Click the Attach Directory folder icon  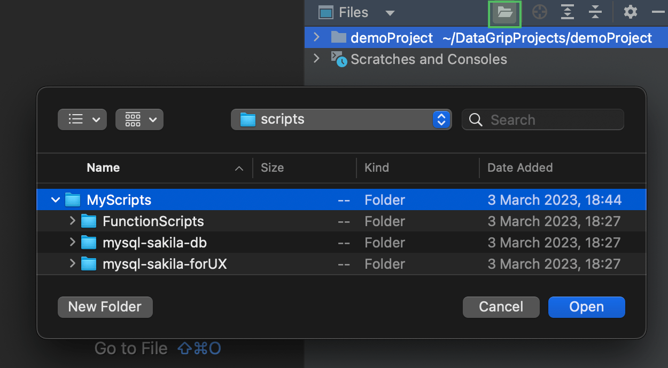pos(505,13)
